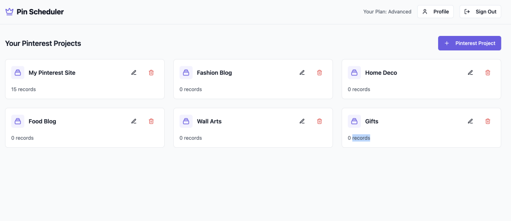This screenshot has height=221, width=511.
Task: Click the Home Deco 0 records text
Action: 359,89
